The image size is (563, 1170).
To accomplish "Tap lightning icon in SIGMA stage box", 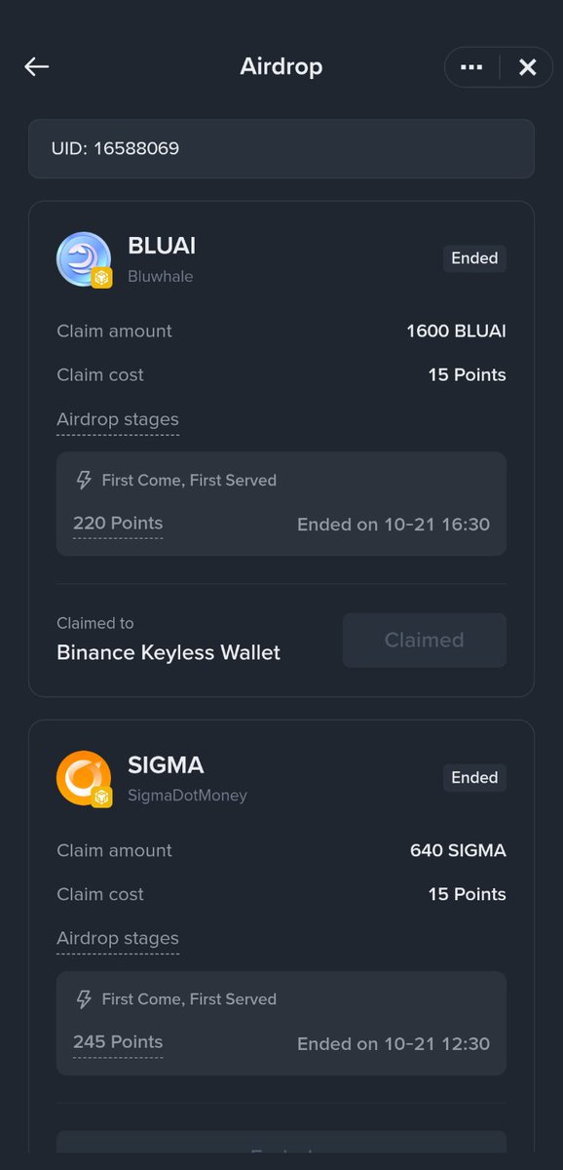I will 85,998.
